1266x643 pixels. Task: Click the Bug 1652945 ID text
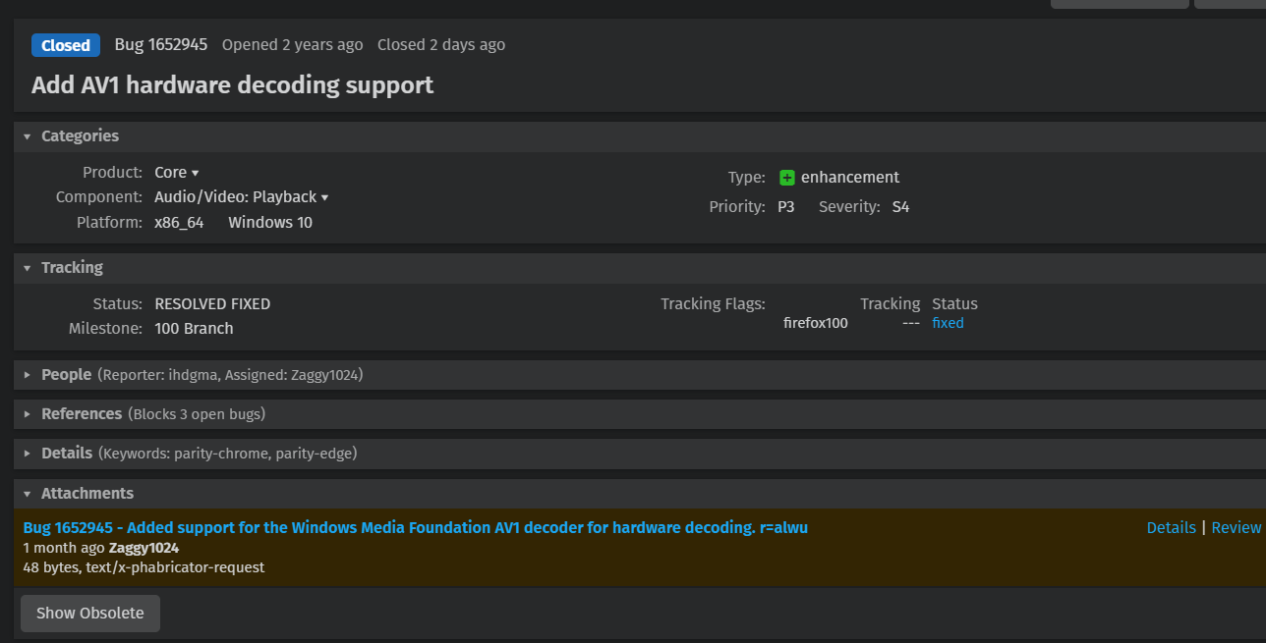point(161,44)
